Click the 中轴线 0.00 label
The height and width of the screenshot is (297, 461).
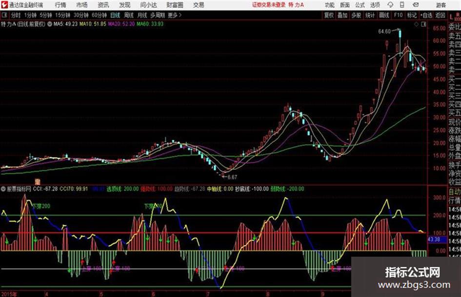[x=220, y=189]
